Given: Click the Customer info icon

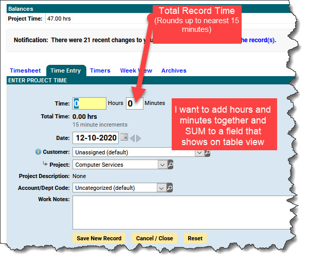Looking at the screenshot, I should pos(38,152).
